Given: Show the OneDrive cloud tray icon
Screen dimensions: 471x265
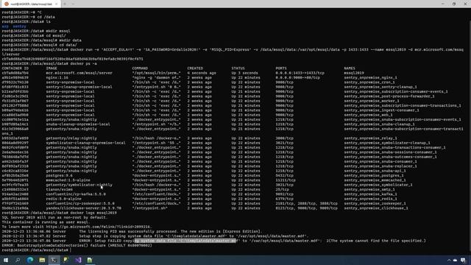Looking at the screenshot, I should (x=455, y=261).
